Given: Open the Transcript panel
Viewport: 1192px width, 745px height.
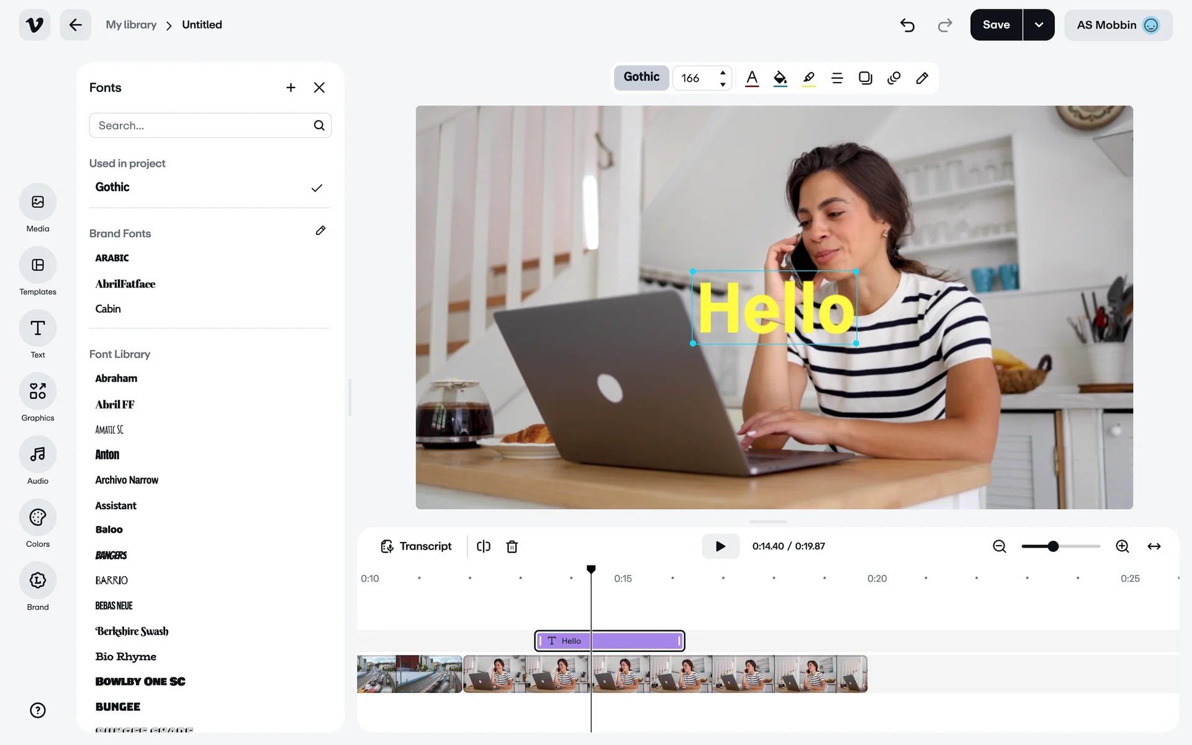Looking at the screenshot, I should coord(416,546).
